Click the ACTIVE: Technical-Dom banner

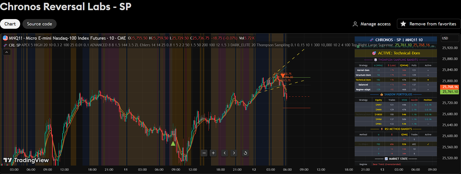(x=396, y=53)
